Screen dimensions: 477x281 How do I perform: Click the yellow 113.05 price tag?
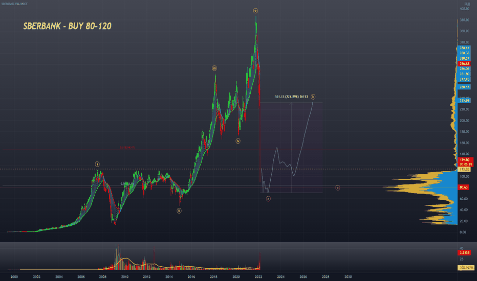pyautogui.click(x=464, y=169)
